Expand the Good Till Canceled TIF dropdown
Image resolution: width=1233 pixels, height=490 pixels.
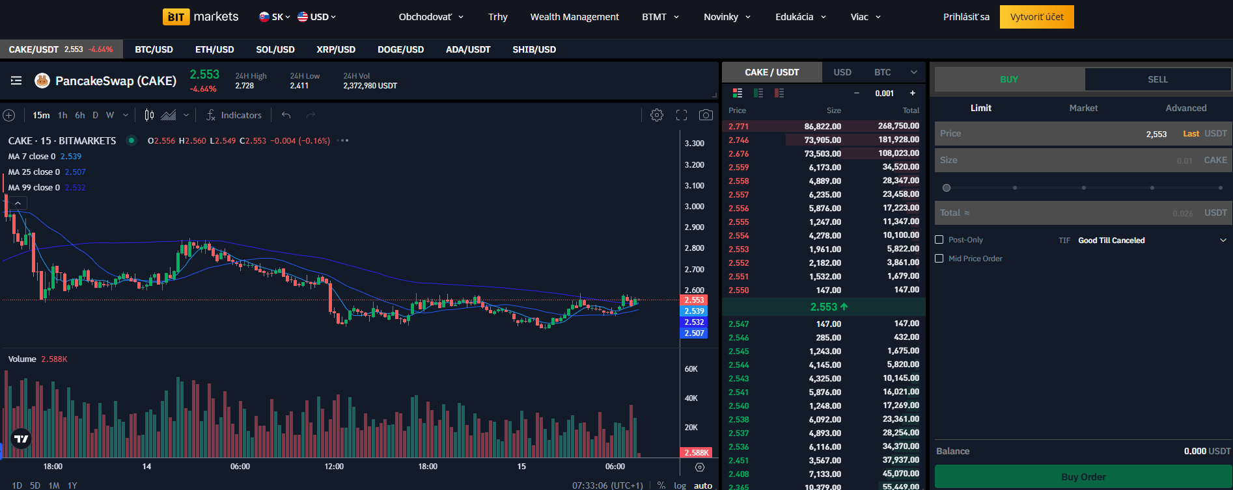point(1223,240)
